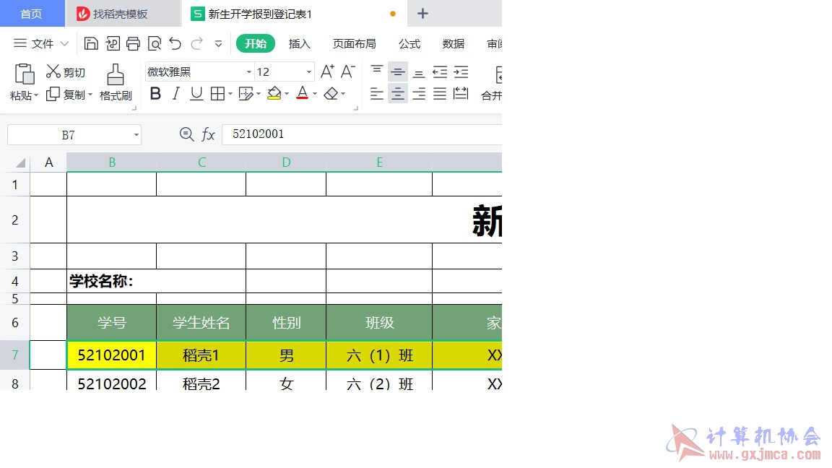Select the 新生开学报到登记表1 document tab
Viewport: 832px width, 468px height.
(x=295, y=13)
